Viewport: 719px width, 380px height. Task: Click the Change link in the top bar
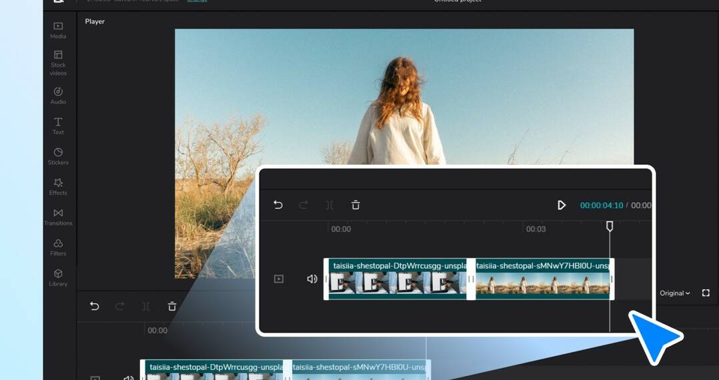(x=197, y=1)
